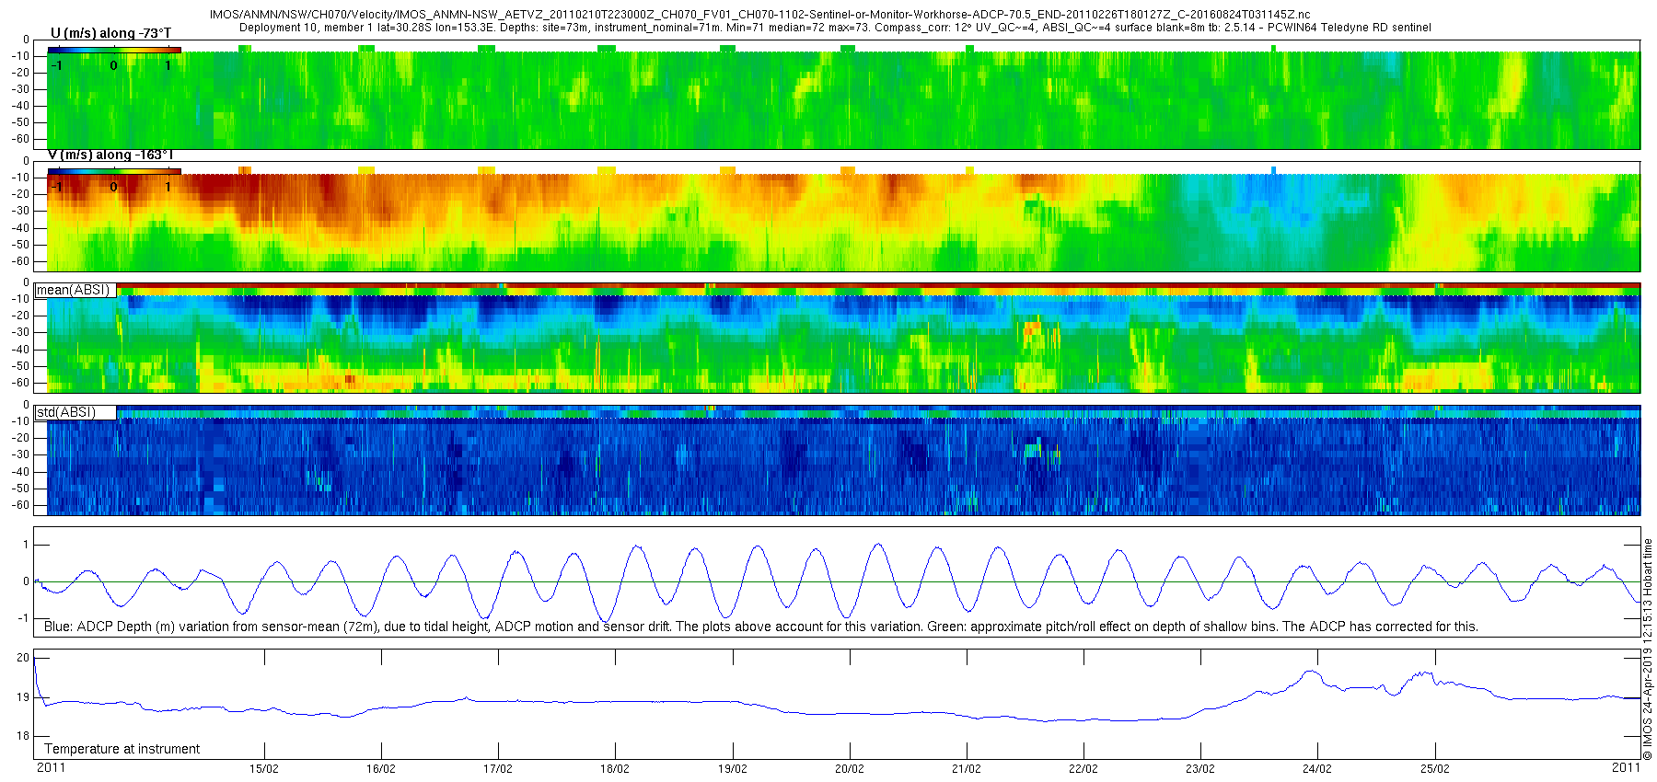1657x782 pixels.
Task: Click the 2011 year label at bottom left
Action: coord(51,767)
